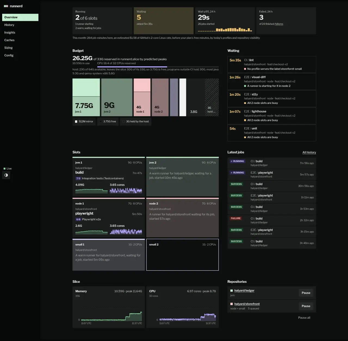The height and width of the screenshot is (341, 348).
Task: Pause the halyard/storefront repository
Action: [306, 306]
